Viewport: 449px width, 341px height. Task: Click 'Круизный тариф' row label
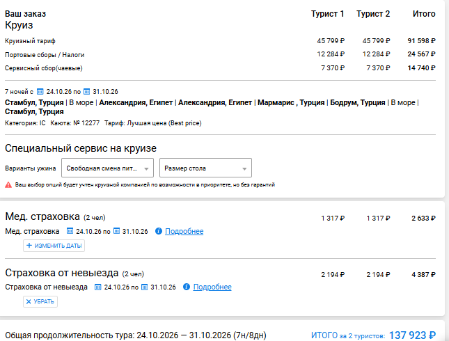[30, 41]
